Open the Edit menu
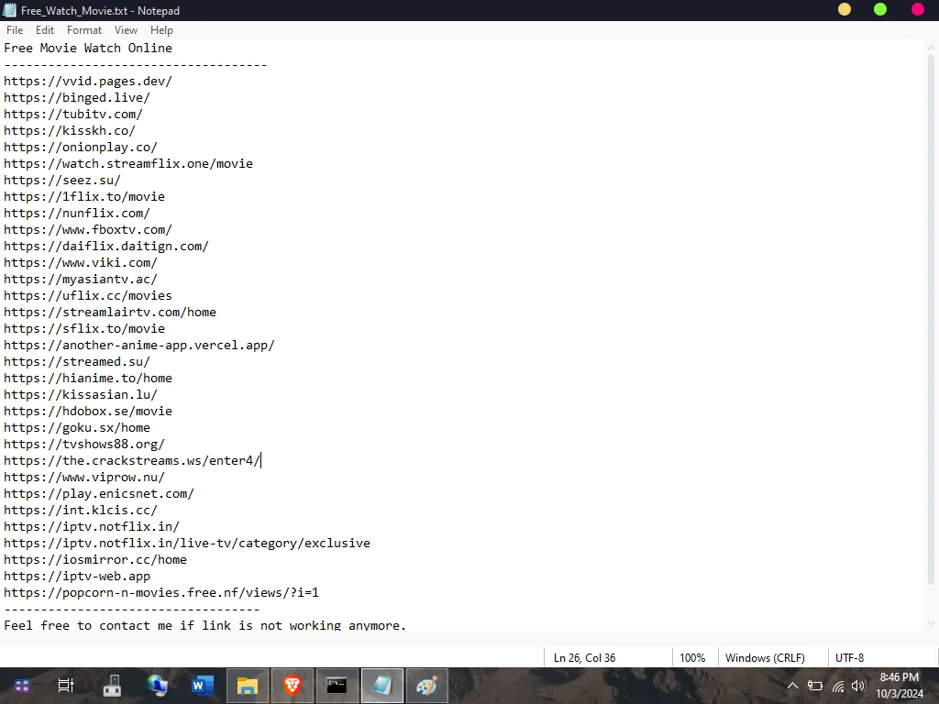Image resolution: width=939 pixels, height=704 pixels. click(x=45, y=30)
